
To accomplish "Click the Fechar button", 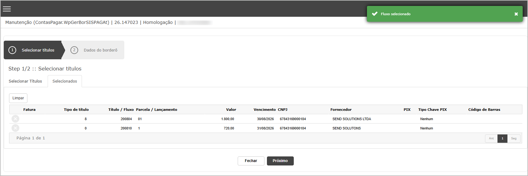I will pos(251,161).
